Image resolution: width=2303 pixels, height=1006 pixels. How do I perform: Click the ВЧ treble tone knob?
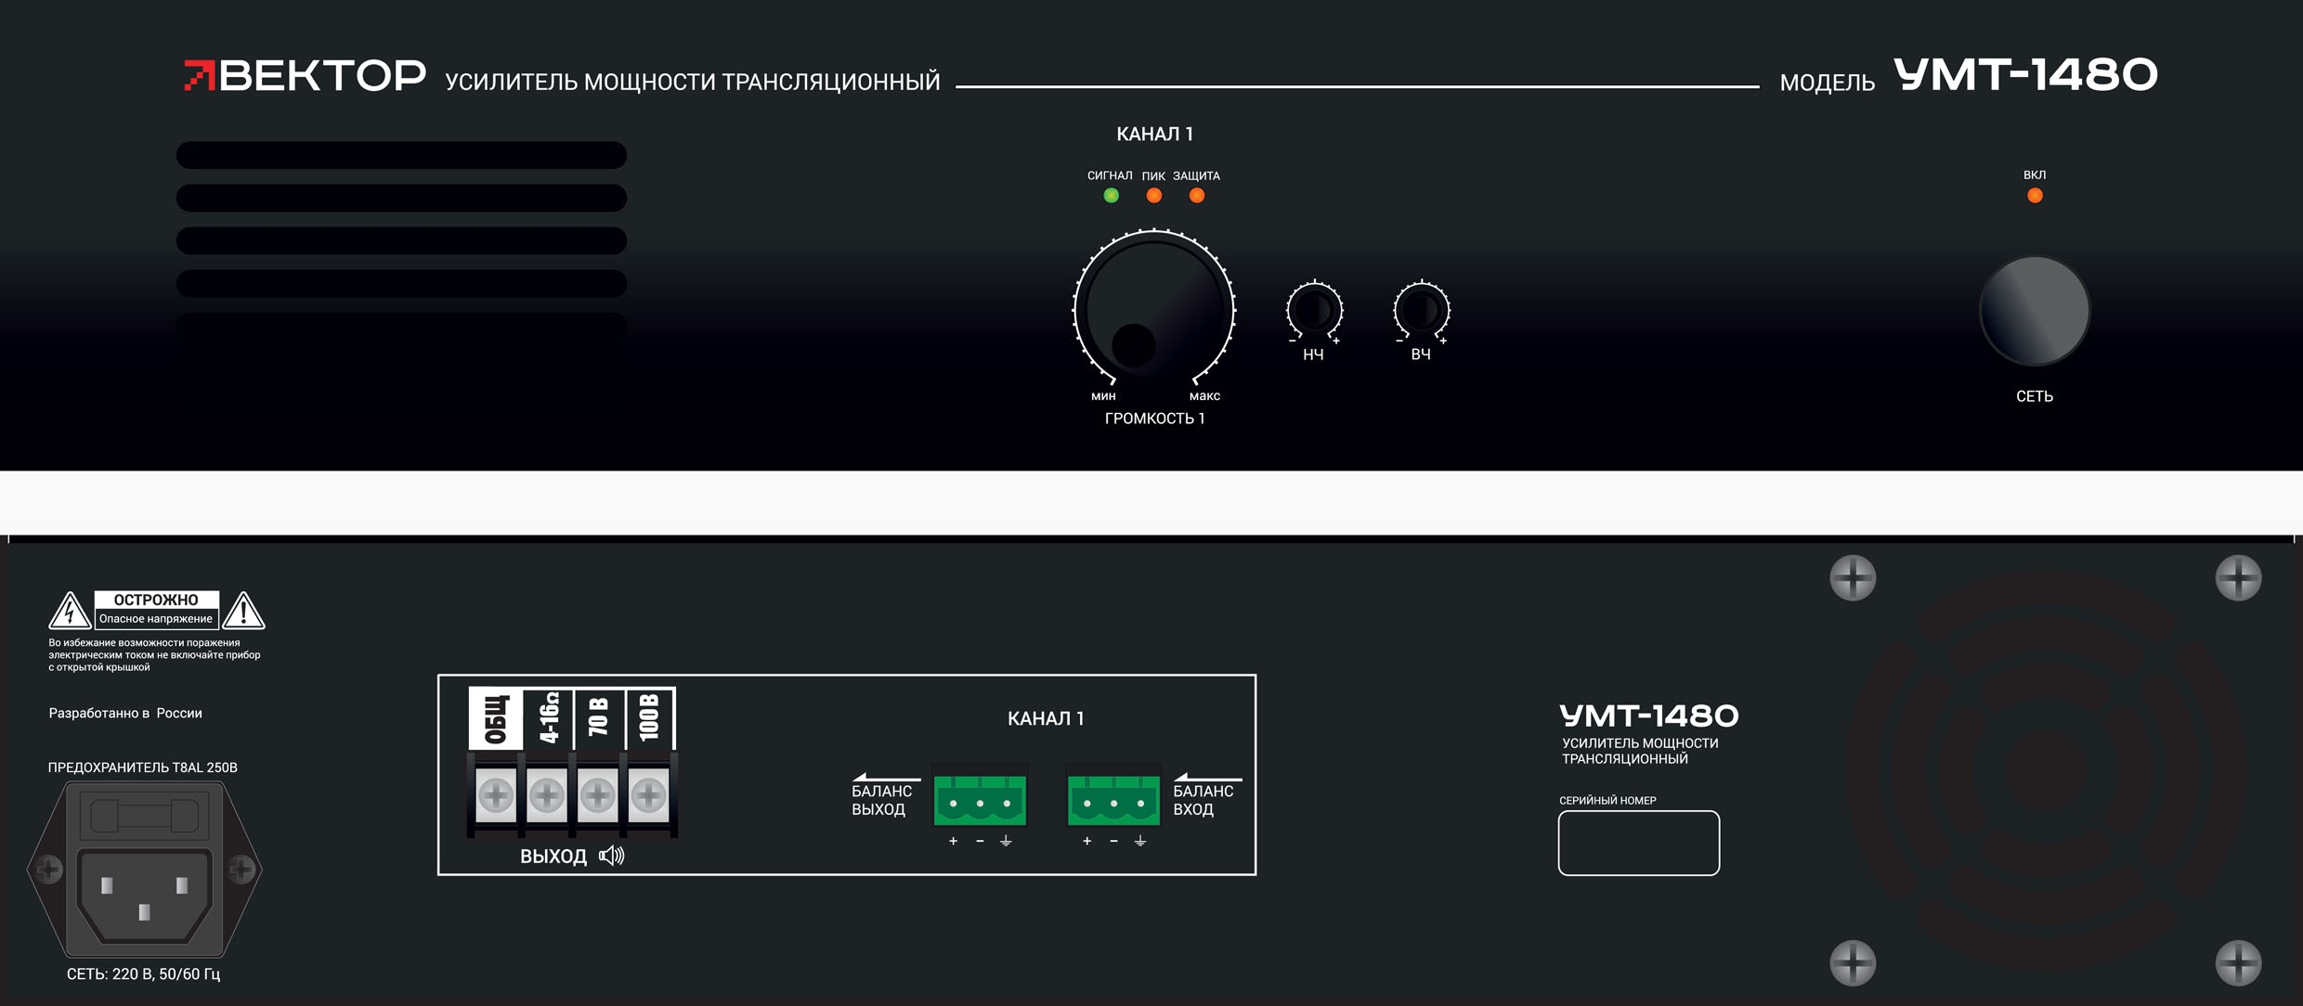(x=1422, y=310)
